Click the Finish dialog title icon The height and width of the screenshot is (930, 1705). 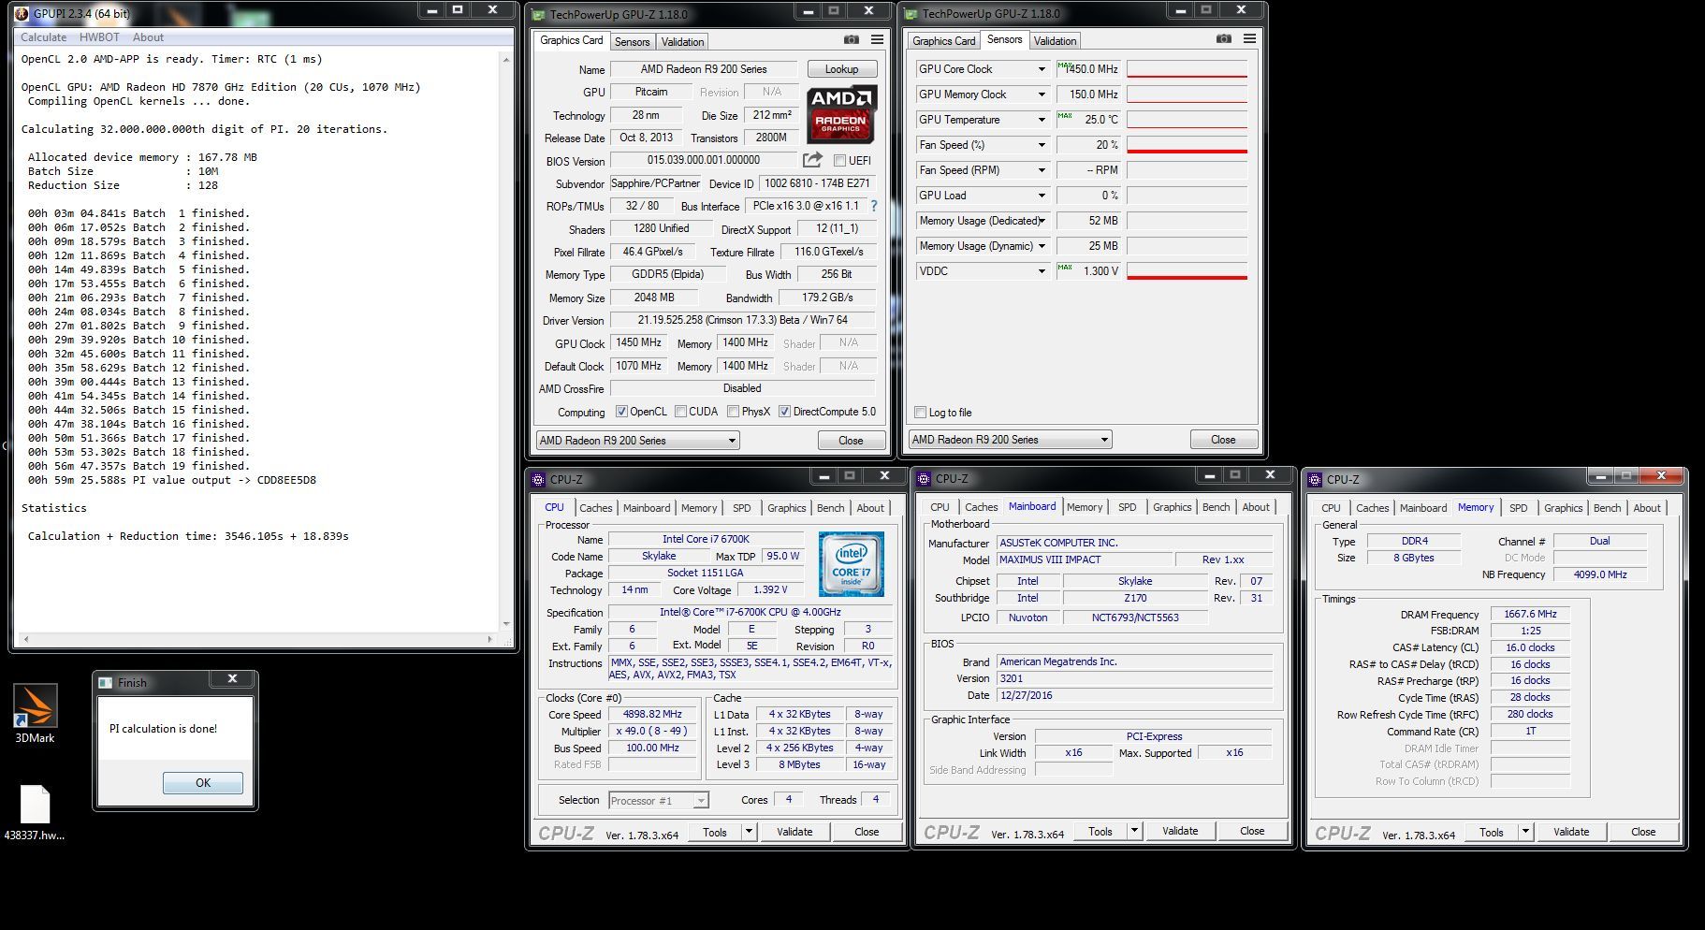[106, 682]
